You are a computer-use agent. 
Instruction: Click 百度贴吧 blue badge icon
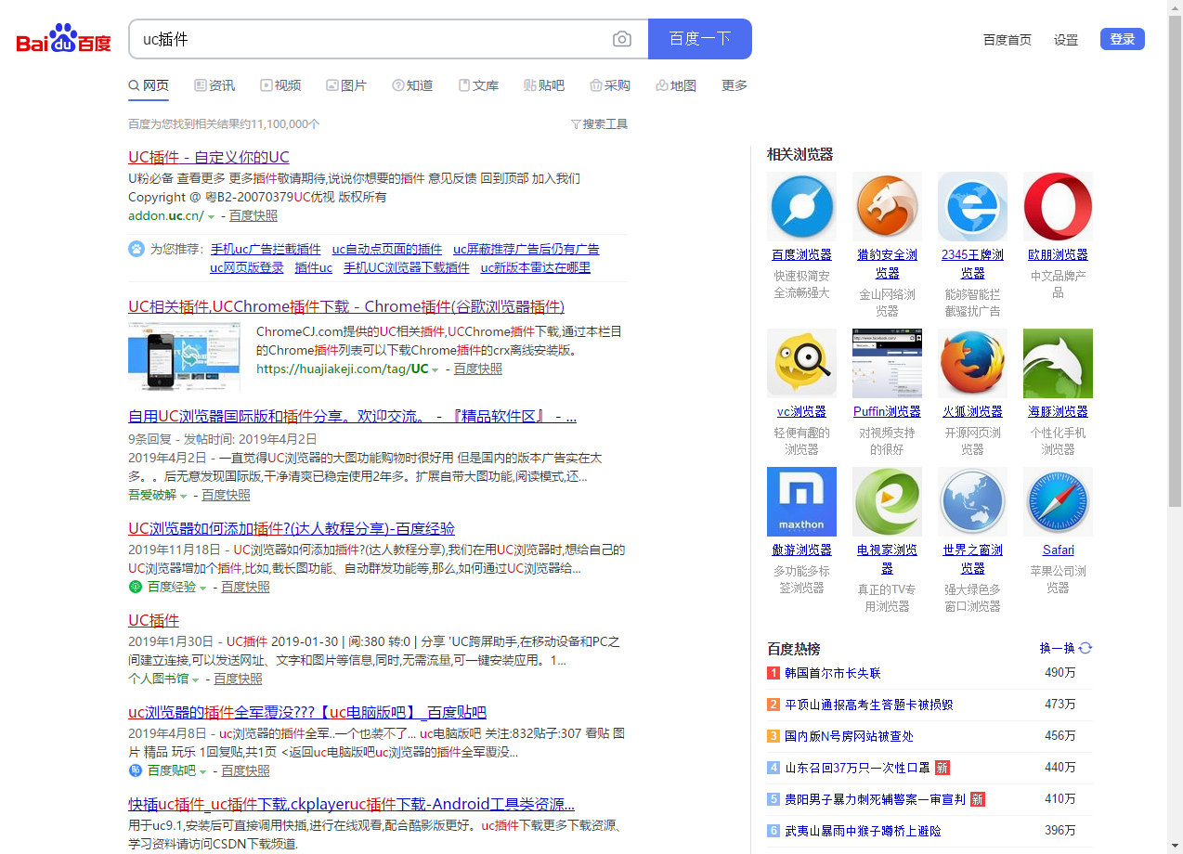point(136,770)
